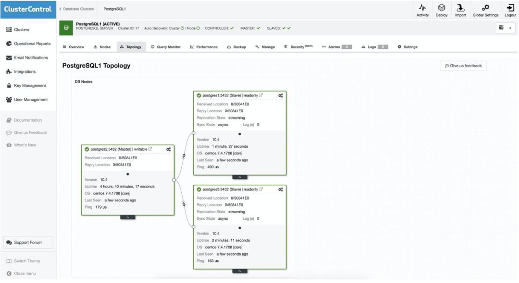Click replication arrow toward postgres3

point(184,204)
